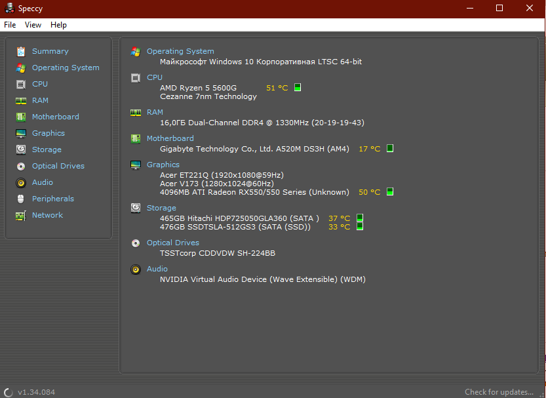The image size is (546, 398).
Task: Click the Motherboard icon in sidebar
Action: [x=21, y=117]
